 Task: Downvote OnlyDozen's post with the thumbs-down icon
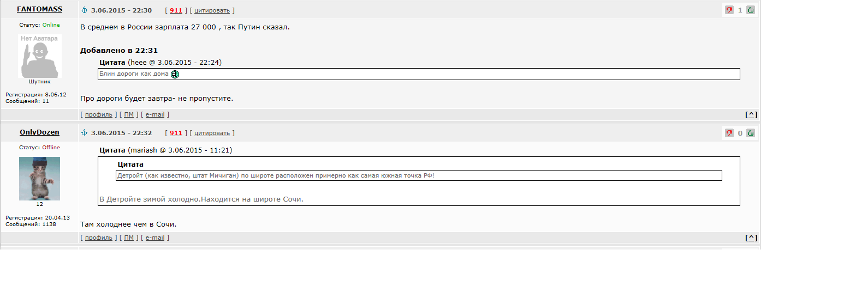tap(729, 133)
